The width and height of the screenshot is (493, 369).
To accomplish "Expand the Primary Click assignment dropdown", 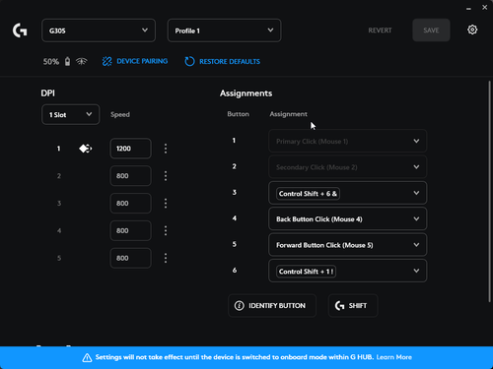I will click(x=347, y=141).
